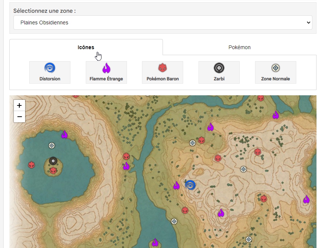Switch to the Icônes tab
This screenshot has height=248, width=321.
point(86,47)
